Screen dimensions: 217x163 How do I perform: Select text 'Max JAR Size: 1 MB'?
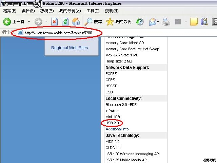(122, 55)
